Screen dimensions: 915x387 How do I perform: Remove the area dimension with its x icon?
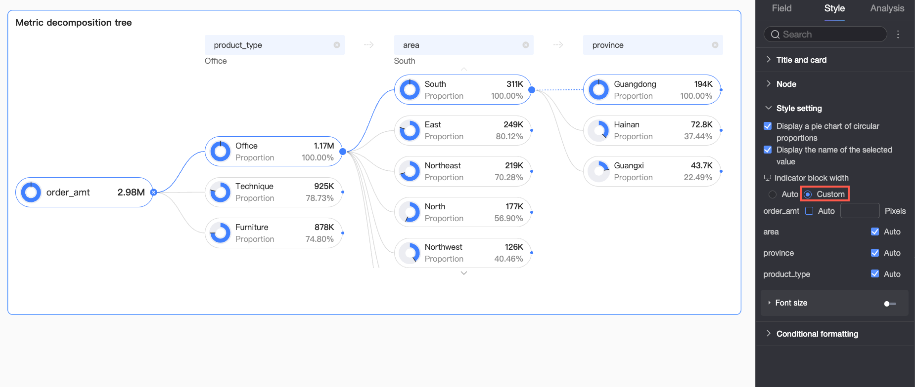tap(526, 45)
